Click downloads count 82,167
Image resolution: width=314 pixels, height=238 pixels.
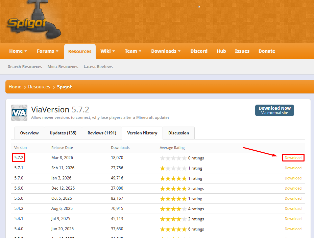click(x=117, y=198)
